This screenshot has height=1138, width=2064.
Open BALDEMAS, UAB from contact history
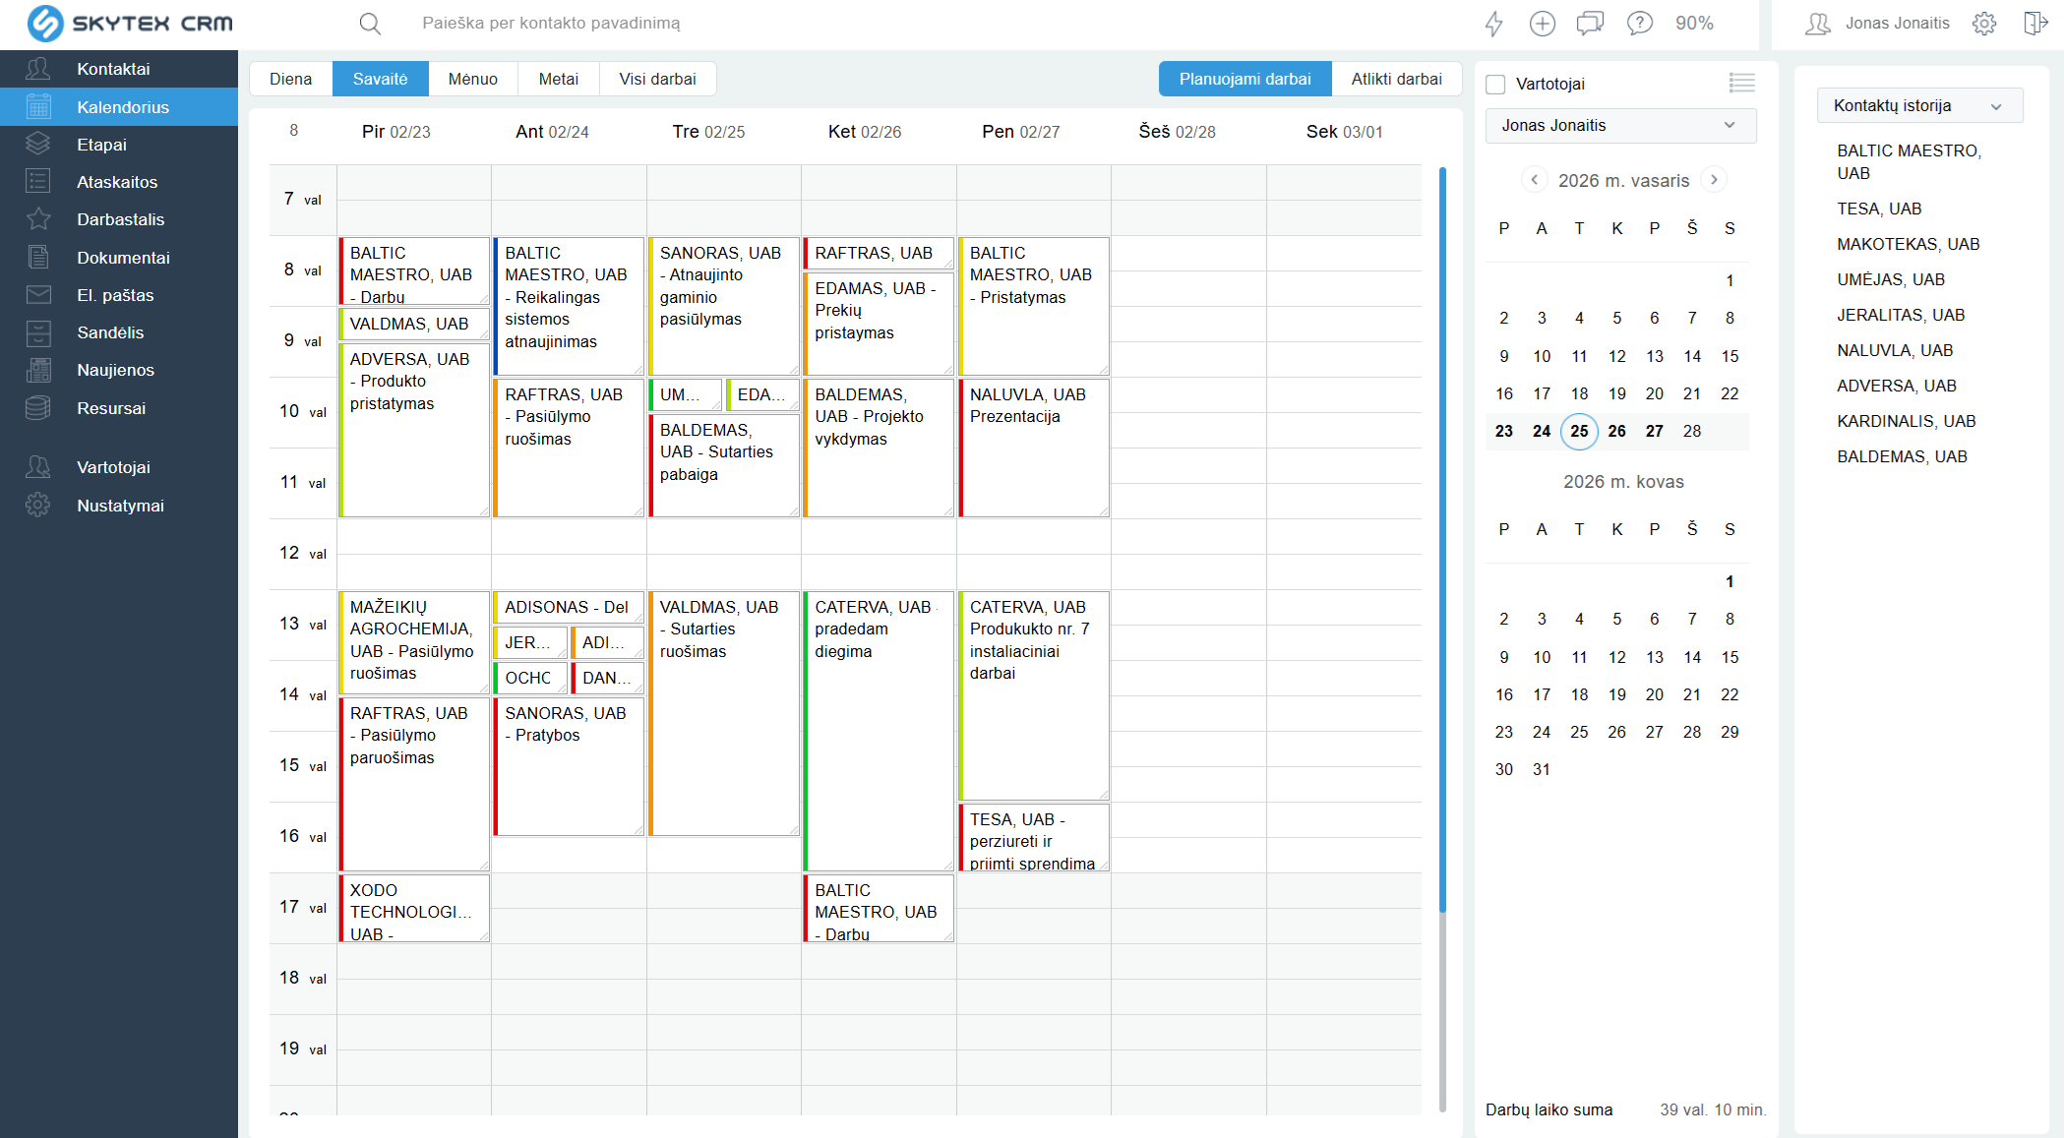1903,456
